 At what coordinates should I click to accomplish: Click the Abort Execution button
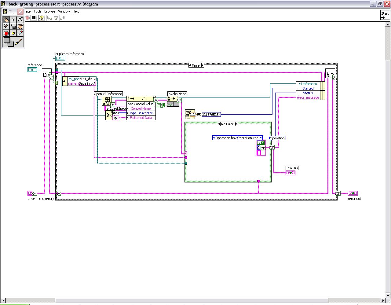[27, 18]
